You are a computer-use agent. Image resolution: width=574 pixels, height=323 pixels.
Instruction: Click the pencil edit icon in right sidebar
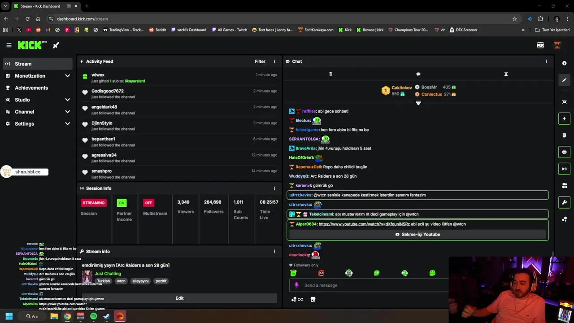(565, 80)
